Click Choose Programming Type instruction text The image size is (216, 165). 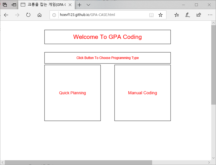(x=108, y=58)
